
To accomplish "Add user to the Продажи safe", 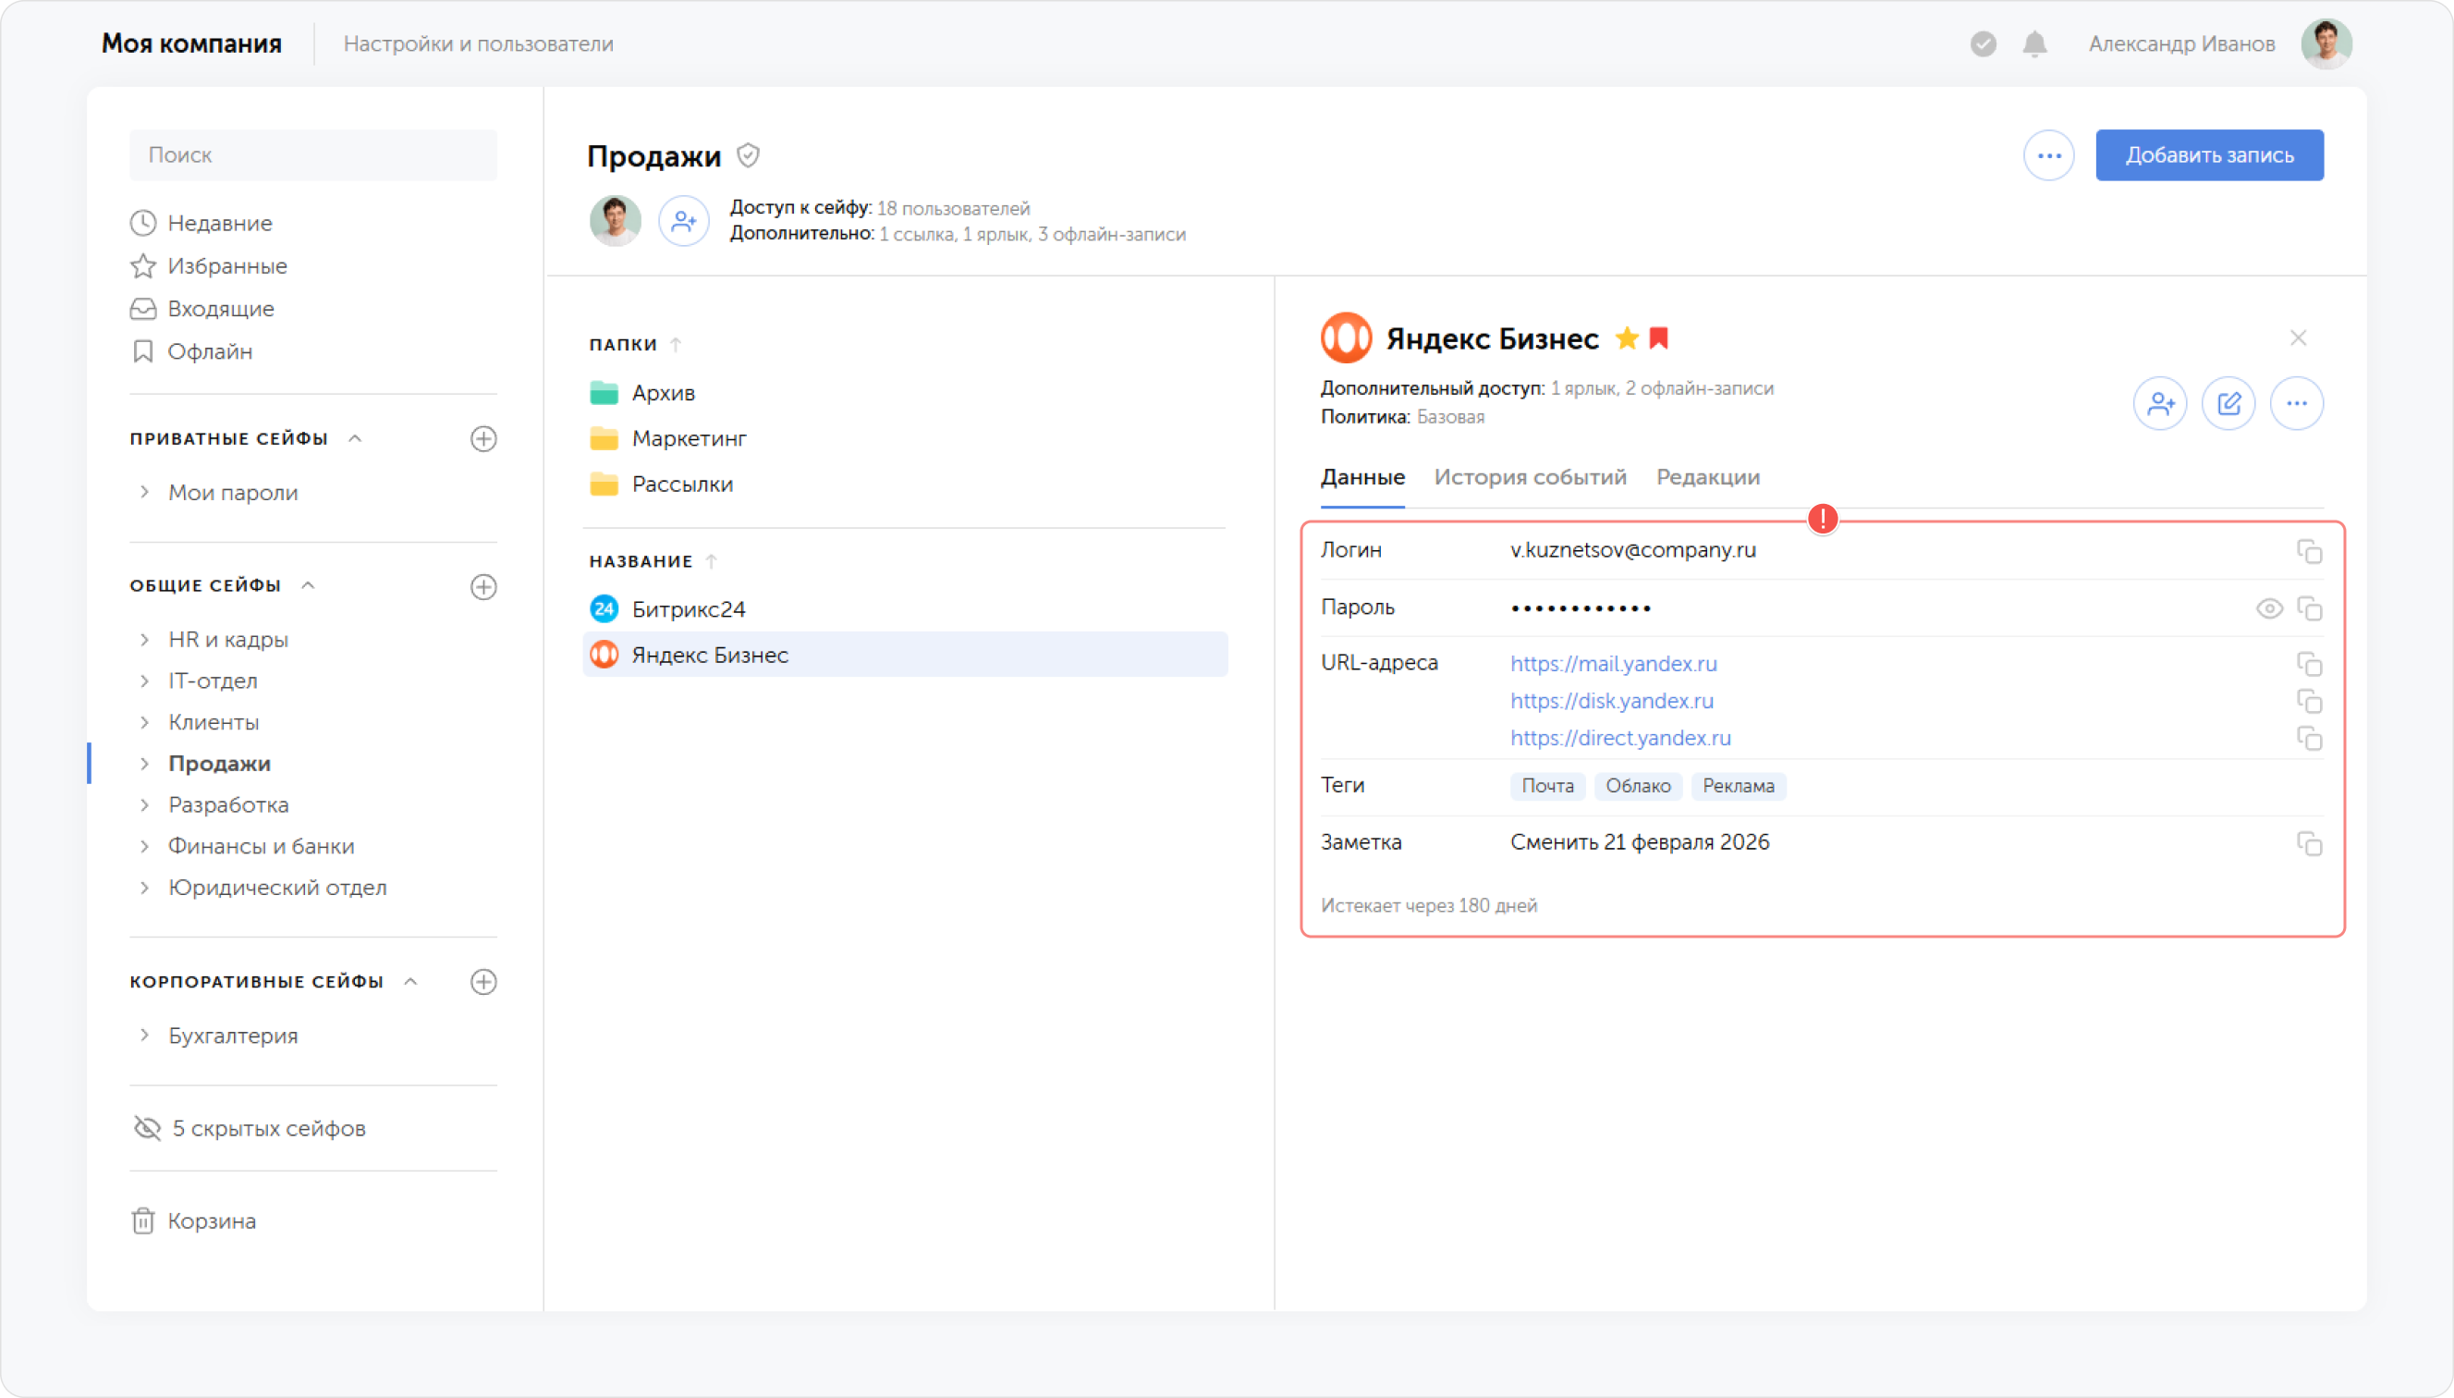I will (683, 221).
